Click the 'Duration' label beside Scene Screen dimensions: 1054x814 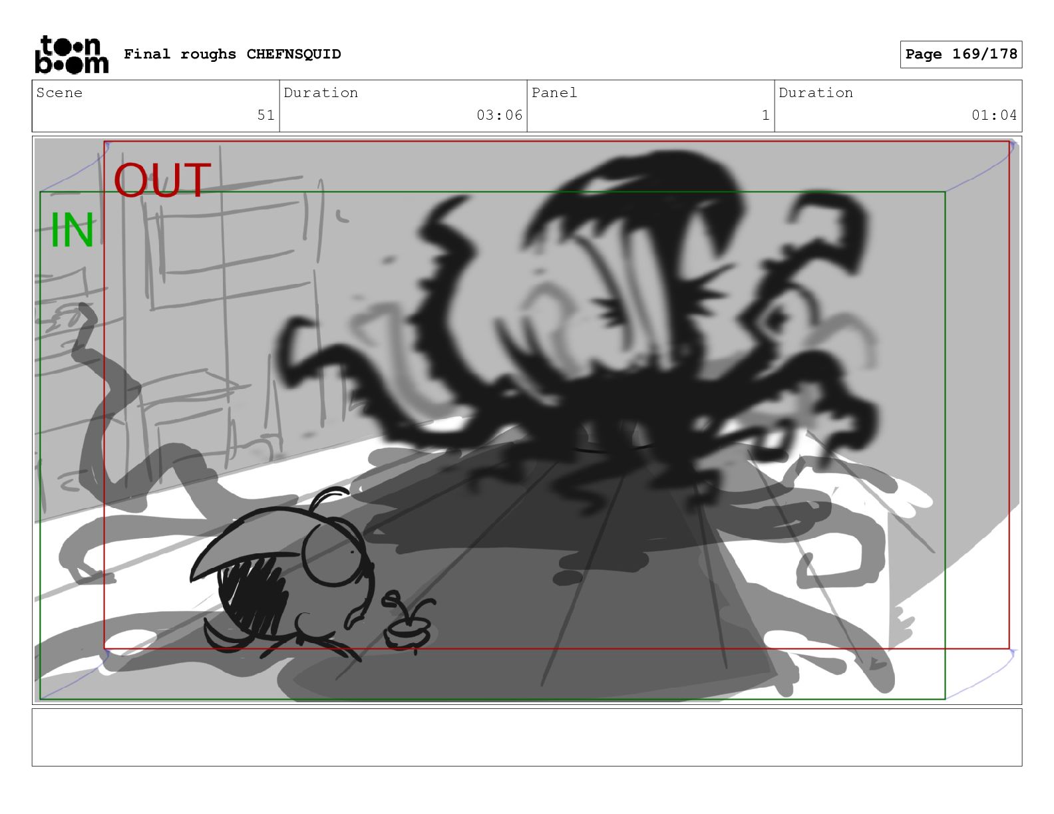[x=321, y=92]
